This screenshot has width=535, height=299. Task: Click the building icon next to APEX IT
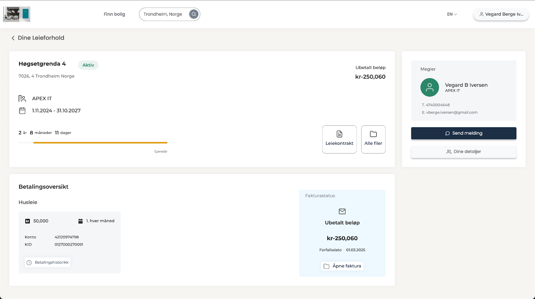[22, 99]
